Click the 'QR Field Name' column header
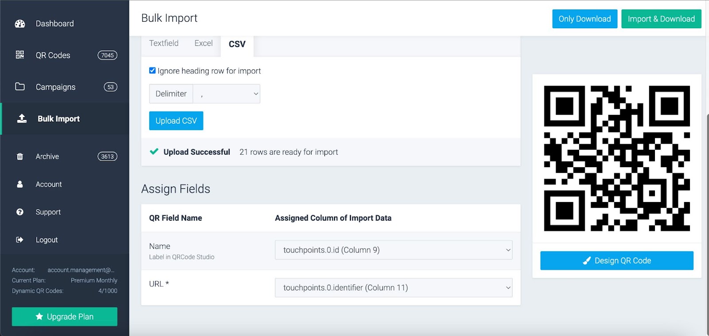The image size is (709, 336). coord(175,218)
